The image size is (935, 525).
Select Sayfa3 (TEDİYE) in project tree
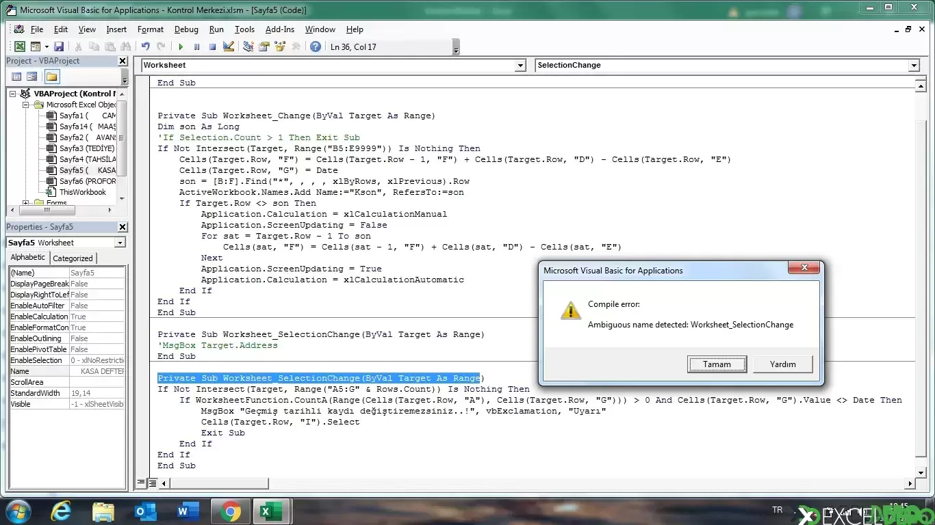click(x=80, y=148)
